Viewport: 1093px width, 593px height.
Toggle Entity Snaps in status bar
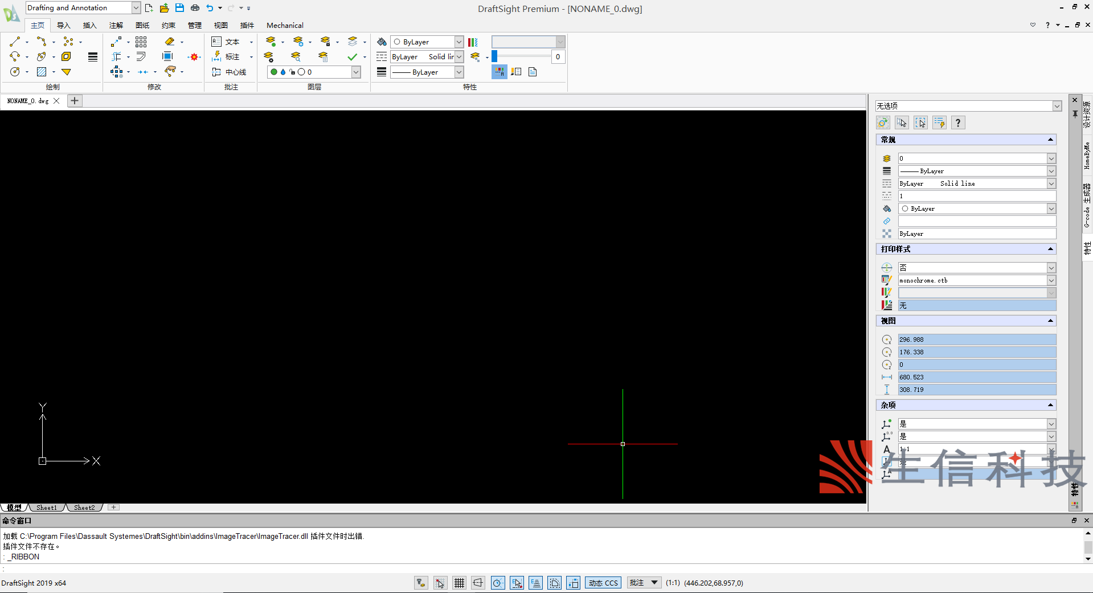coord(517,583)
